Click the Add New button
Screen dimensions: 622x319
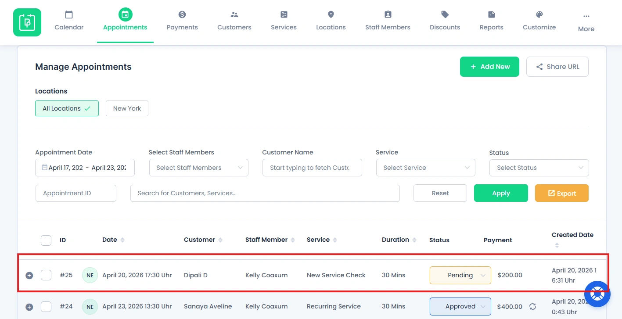pyautogui.click(x=489, y=67)
